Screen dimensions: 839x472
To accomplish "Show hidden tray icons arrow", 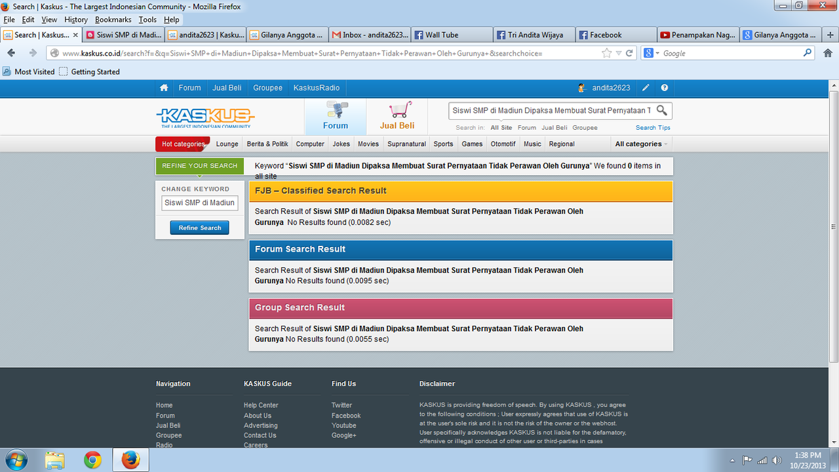I will point(732,460).
